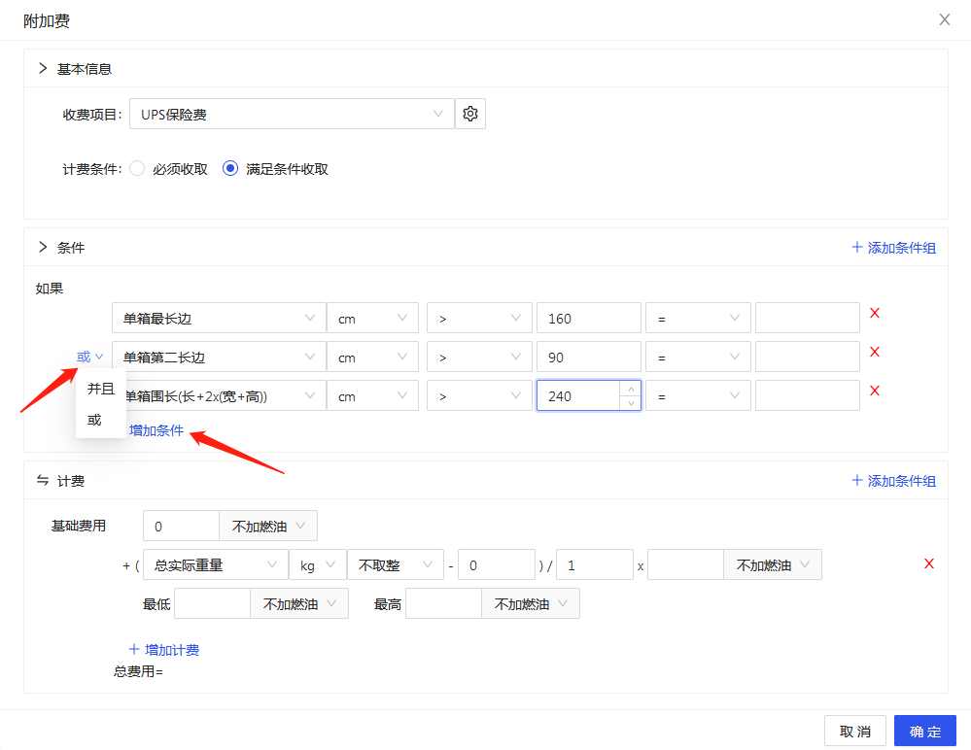Image resolution: width=971 pixels, height=750 pixels.
Task: Collapse the 基本信息 section
Action: tap(42, 68)
